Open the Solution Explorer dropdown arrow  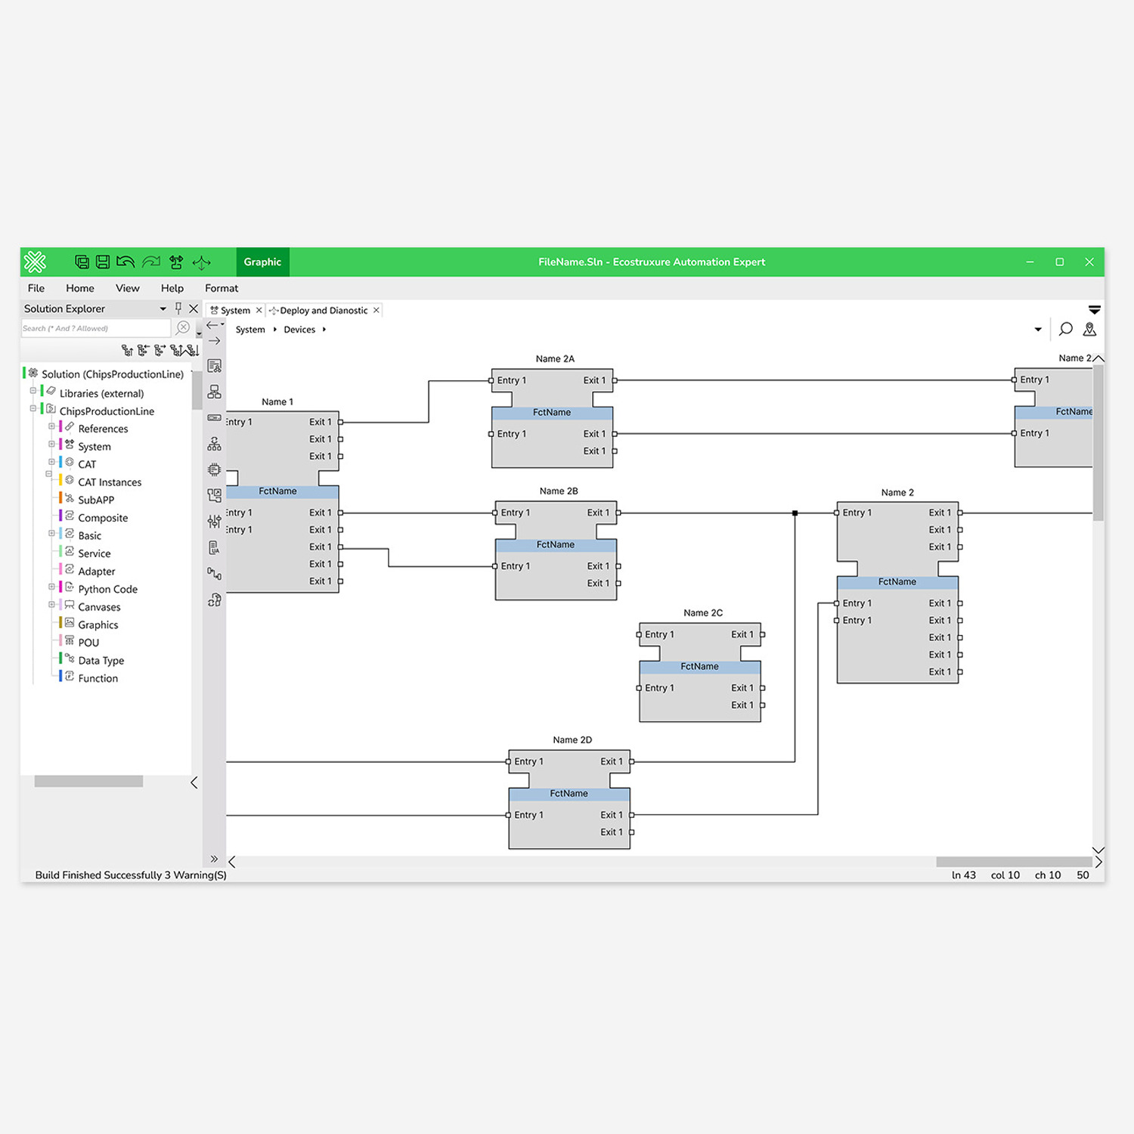coord(163,308)
